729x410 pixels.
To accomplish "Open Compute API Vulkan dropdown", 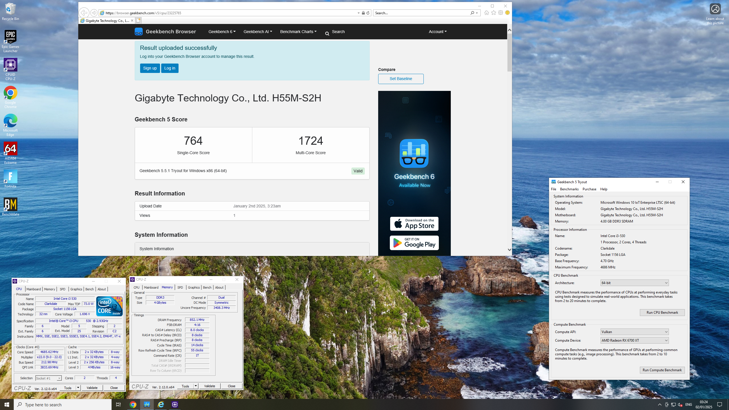I will tap(634, 332).
